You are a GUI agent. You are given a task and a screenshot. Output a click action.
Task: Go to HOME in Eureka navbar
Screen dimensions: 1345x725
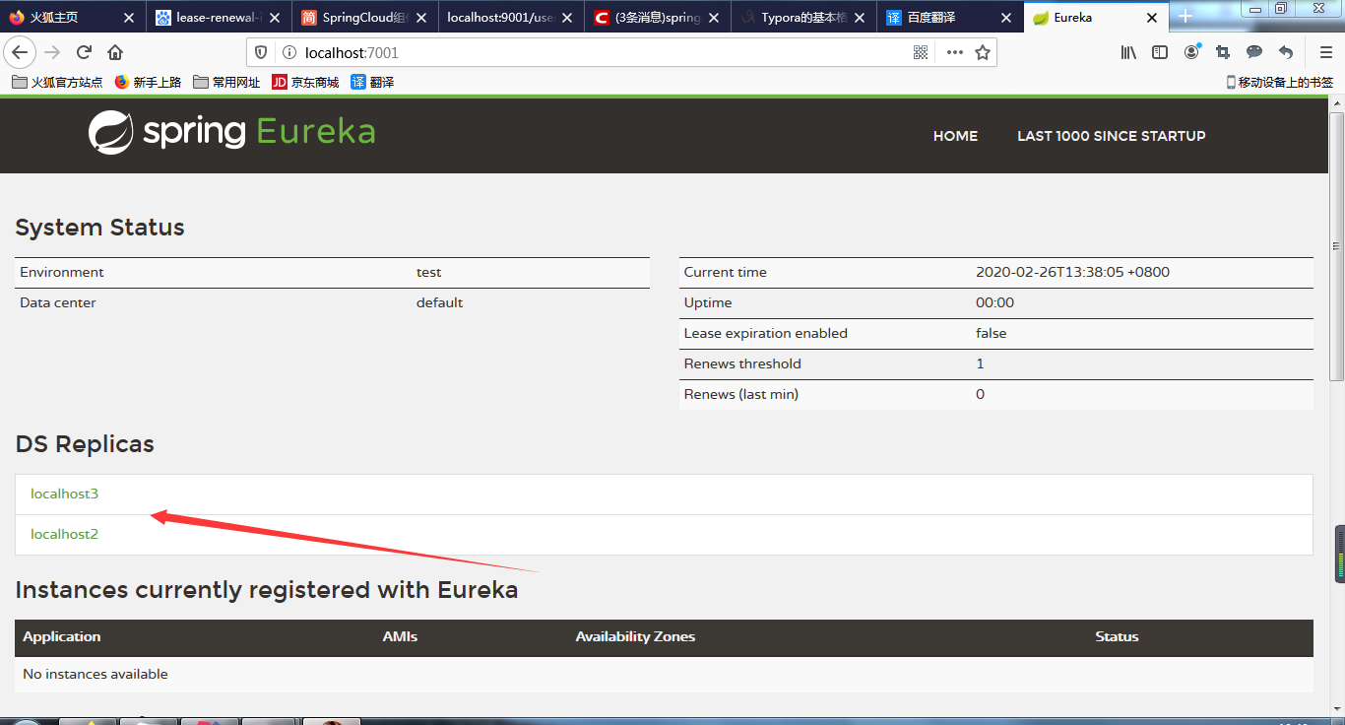955,136
